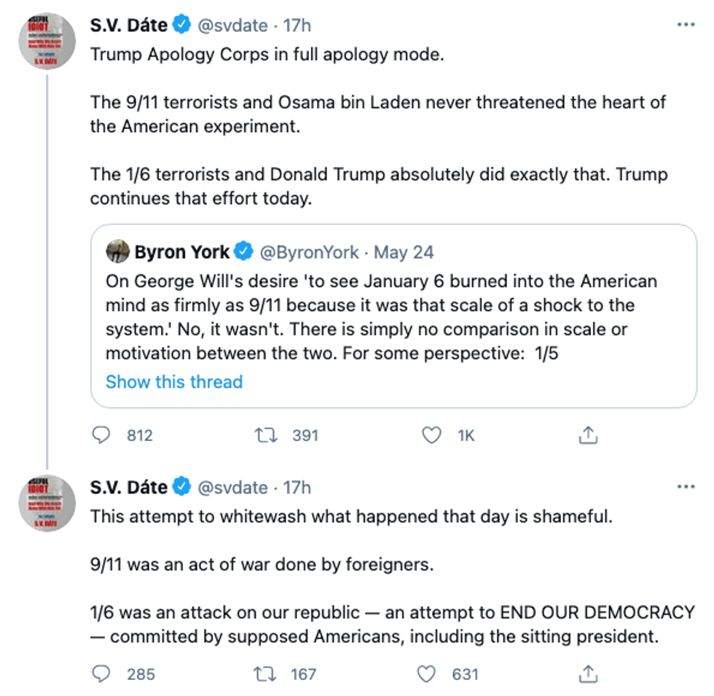This screenshot has width=714, height=696.
Task: Like the first tweet with 1K likes
Action: (432, 436)
